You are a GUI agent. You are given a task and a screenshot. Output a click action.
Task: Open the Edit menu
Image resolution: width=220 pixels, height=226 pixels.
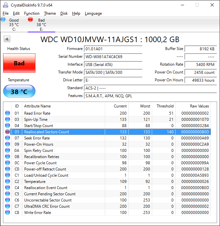click(x=16, y=13)
